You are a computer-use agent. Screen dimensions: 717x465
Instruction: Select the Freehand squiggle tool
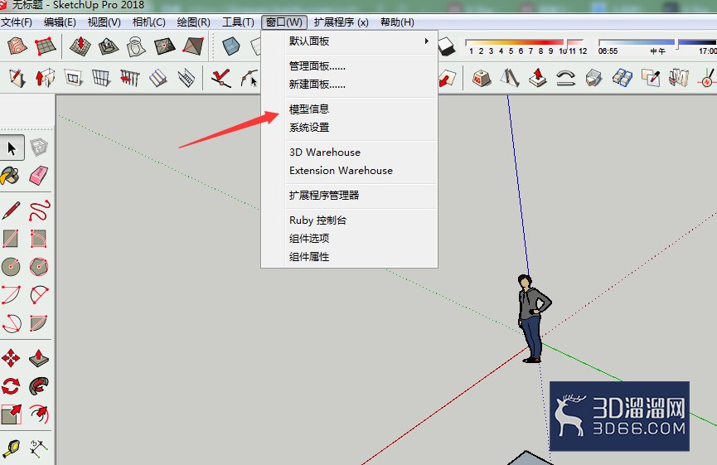[x=39, y=211]
